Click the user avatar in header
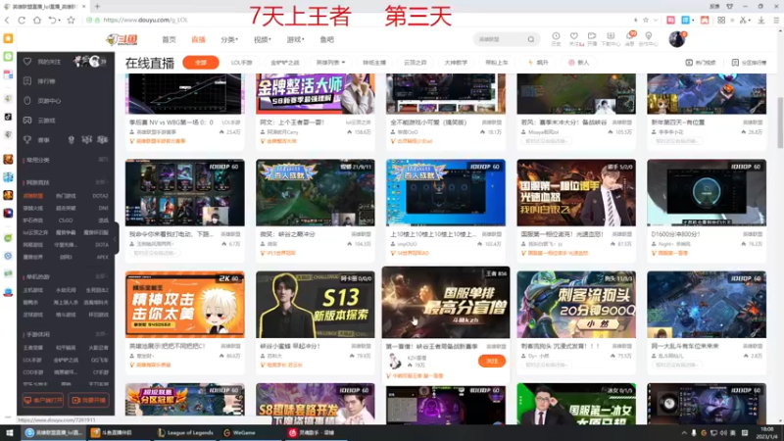Image resolution: width=784 pixels, height=441 pixels. (x=677, y=39)
